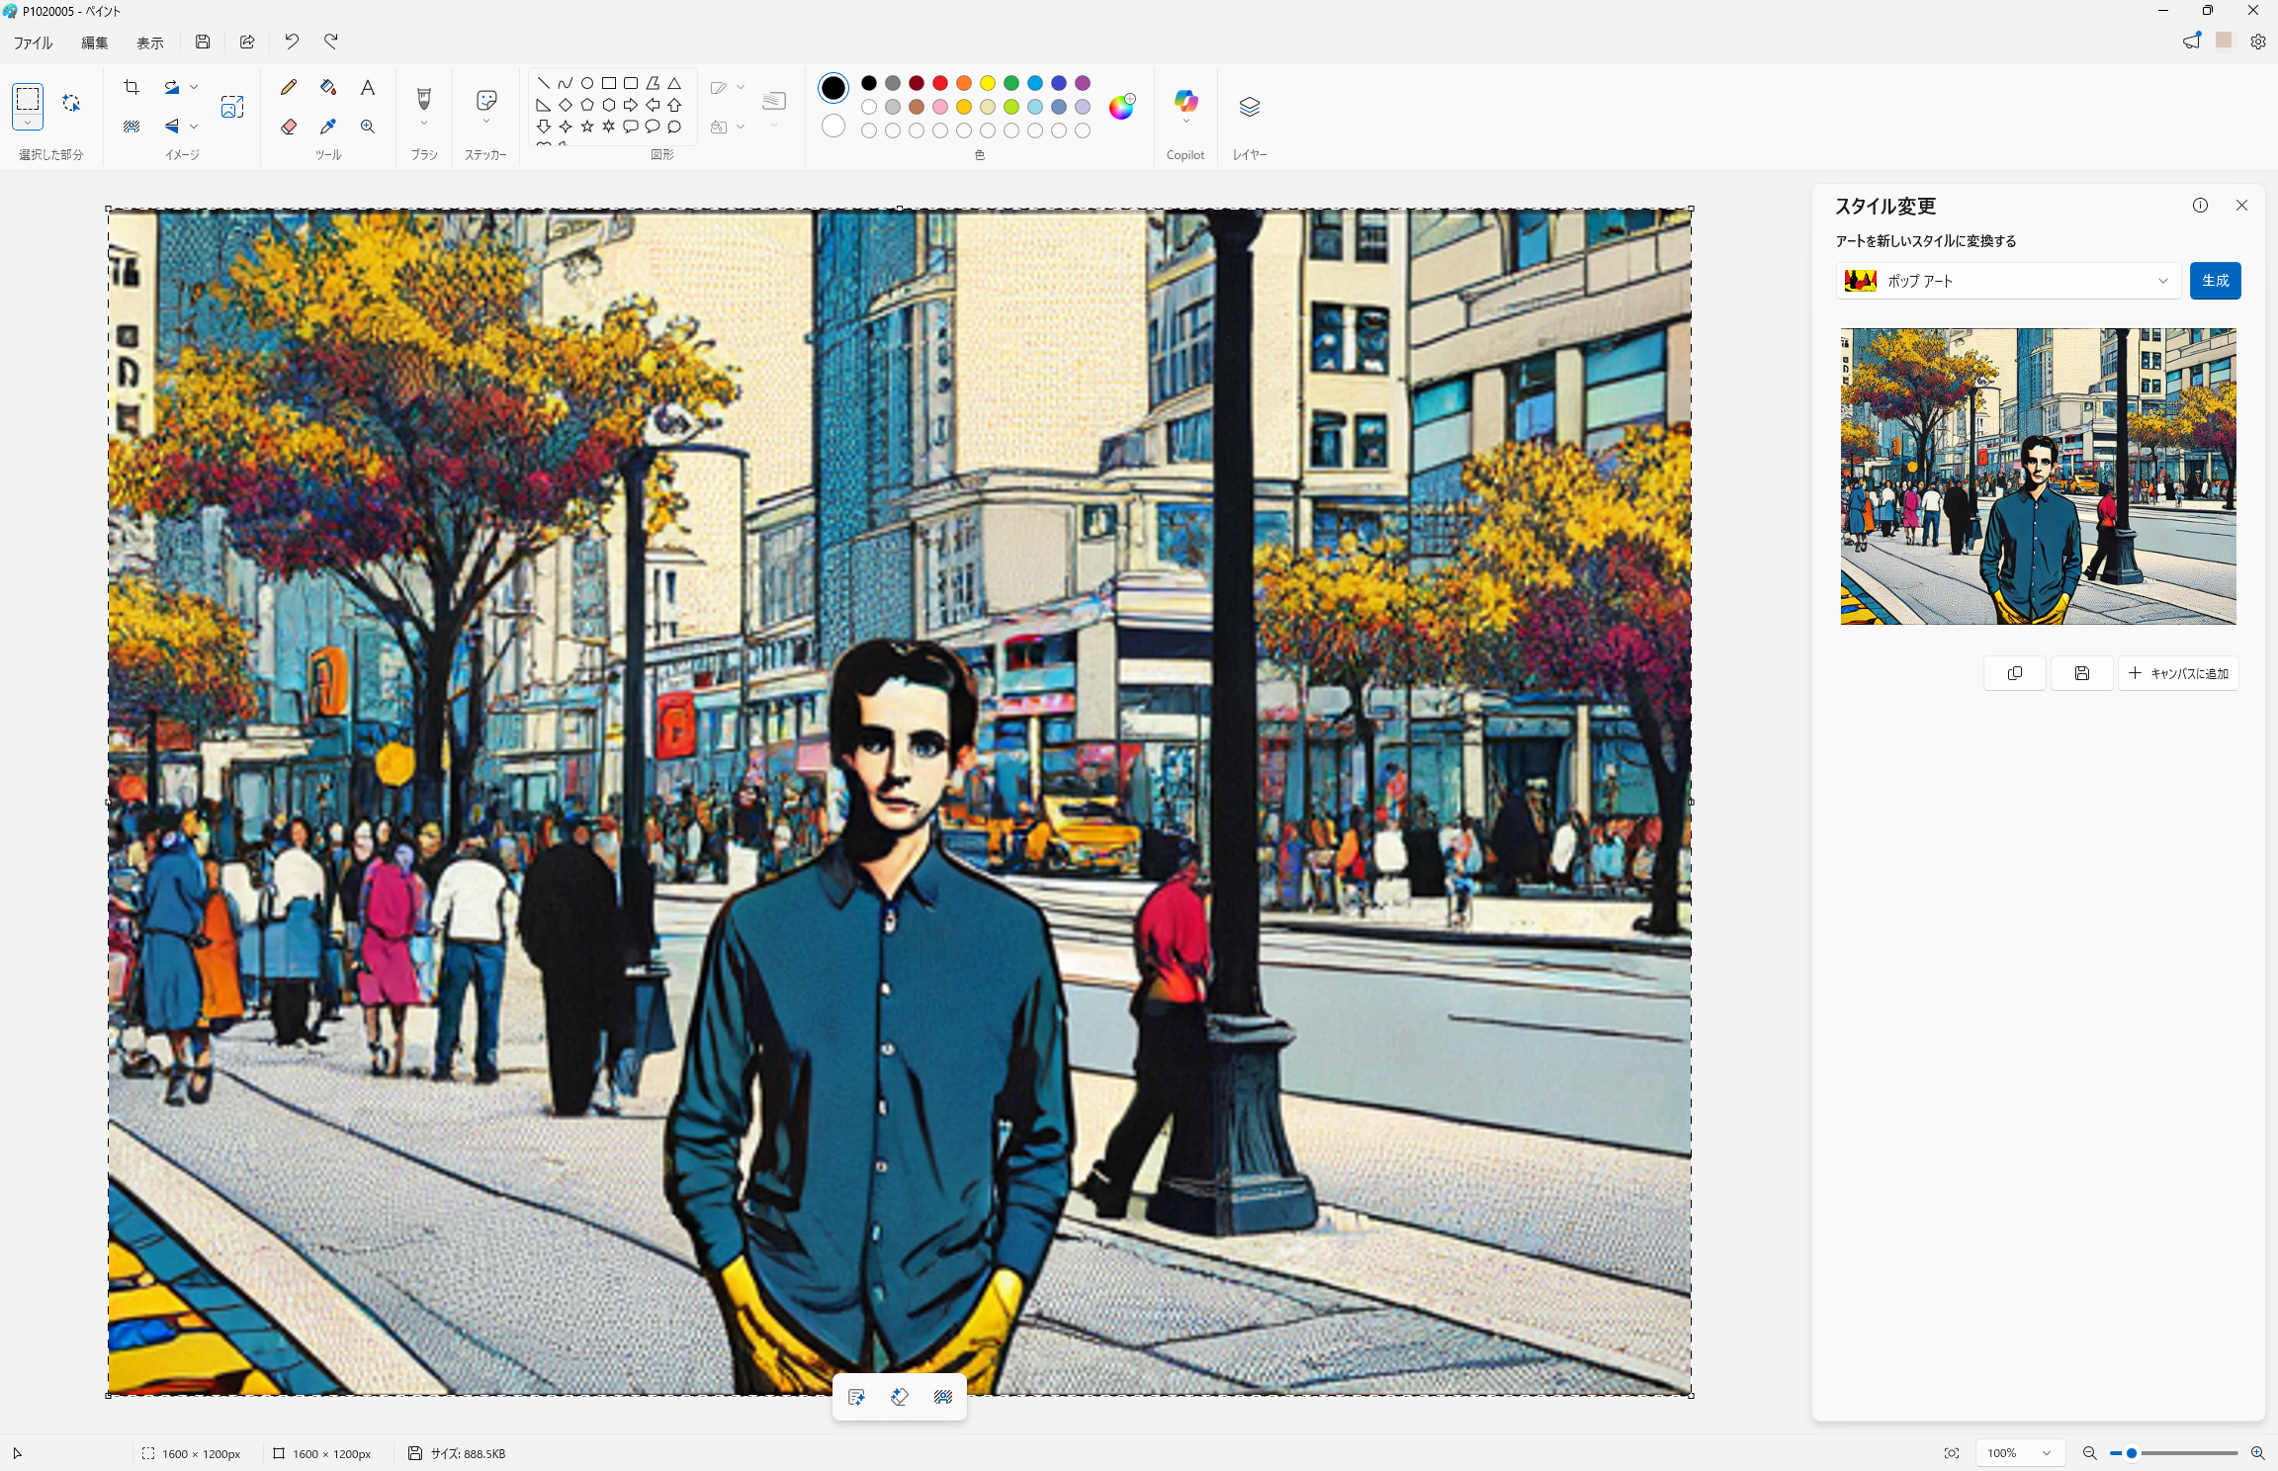Click the generated pop art thumbnail
Screen dimensions: 2278x1471
tap(2038, 476)
